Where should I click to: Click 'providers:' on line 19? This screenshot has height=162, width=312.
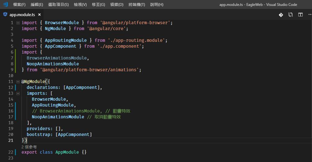[39, 129]
